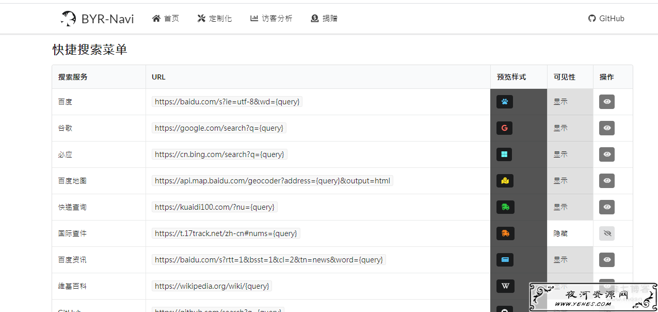The height and width of the screenshot is (312, 658).
Task: Select the wikipedia.org wiki URL code
Action: [212, 286]
